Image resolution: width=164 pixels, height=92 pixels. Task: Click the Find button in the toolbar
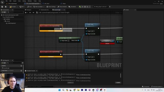[29, 7]
